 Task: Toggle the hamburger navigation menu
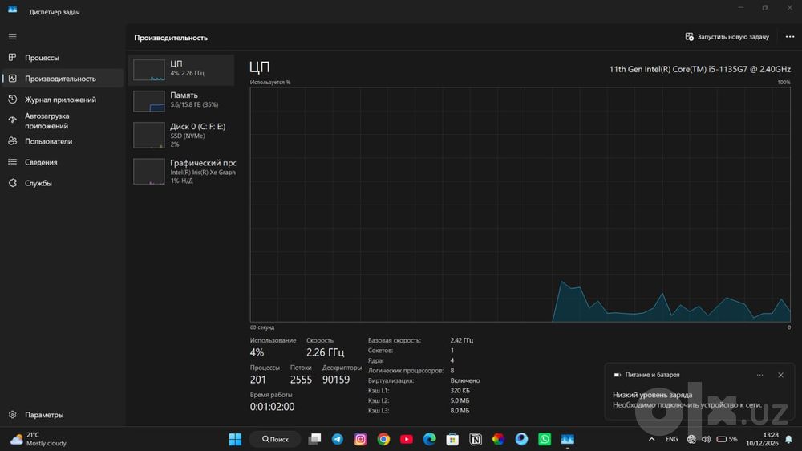[x=12, y=37]
